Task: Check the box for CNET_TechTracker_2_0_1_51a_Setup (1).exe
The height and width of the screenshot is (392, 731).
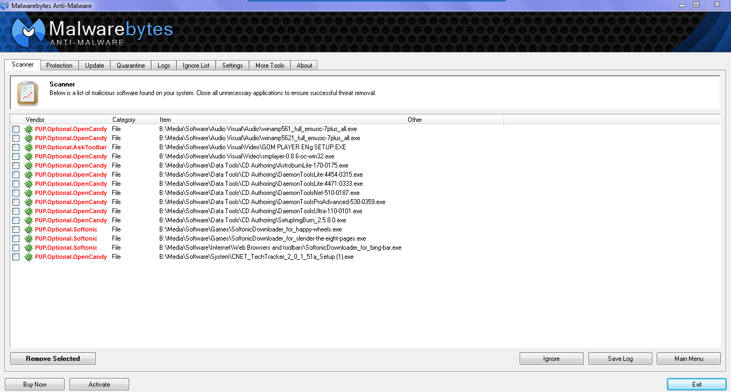Action: [16, 257]
